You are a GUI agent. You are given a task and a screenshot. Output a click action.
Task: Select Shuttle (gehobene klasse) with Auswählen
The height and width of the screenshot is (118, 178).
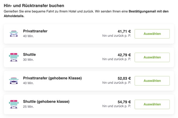(x=152, y=104)
